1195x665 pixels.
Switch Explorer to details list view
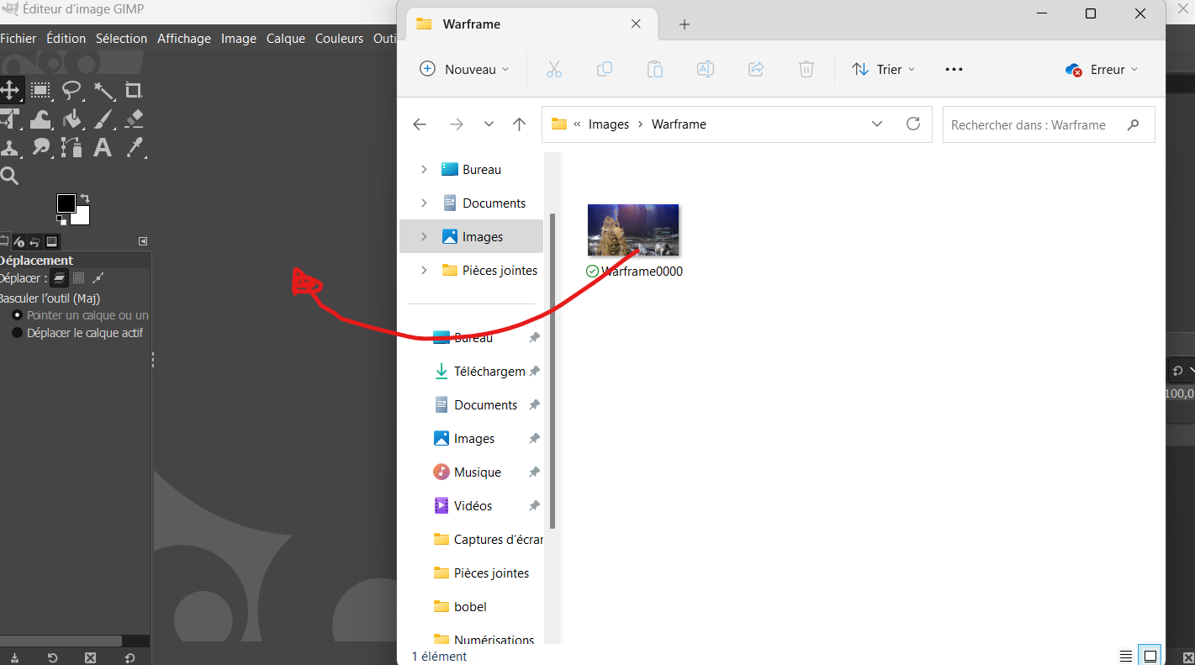pos(1126,657)
